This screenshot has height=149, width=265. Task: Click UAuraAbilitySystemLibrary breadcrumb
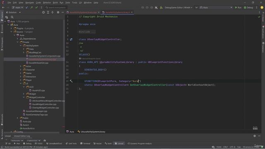[92, 132]
